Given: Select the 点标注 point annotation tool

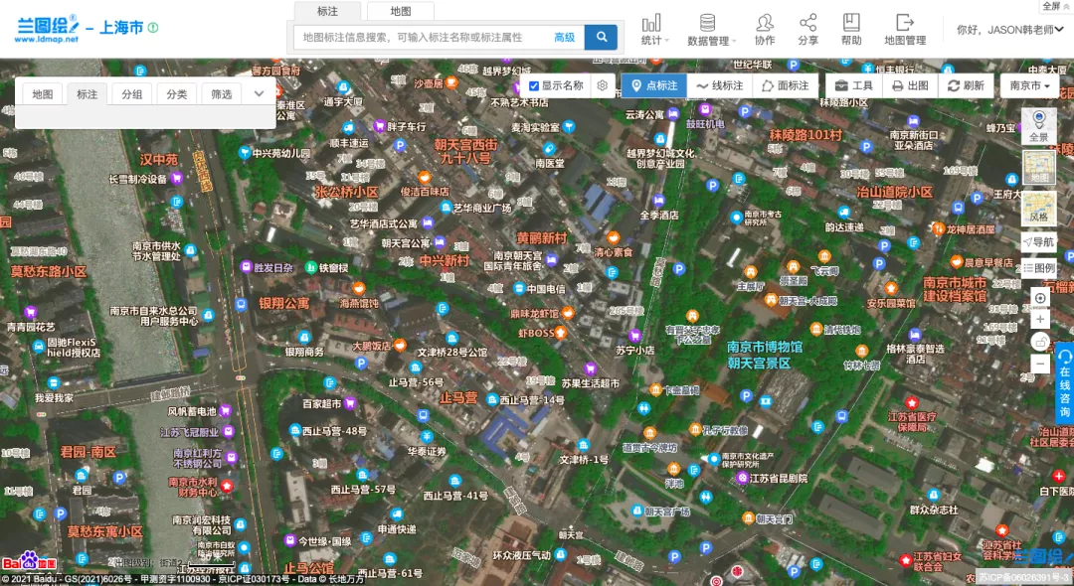Looking at the screenshot, I should (x=654, y=85).
